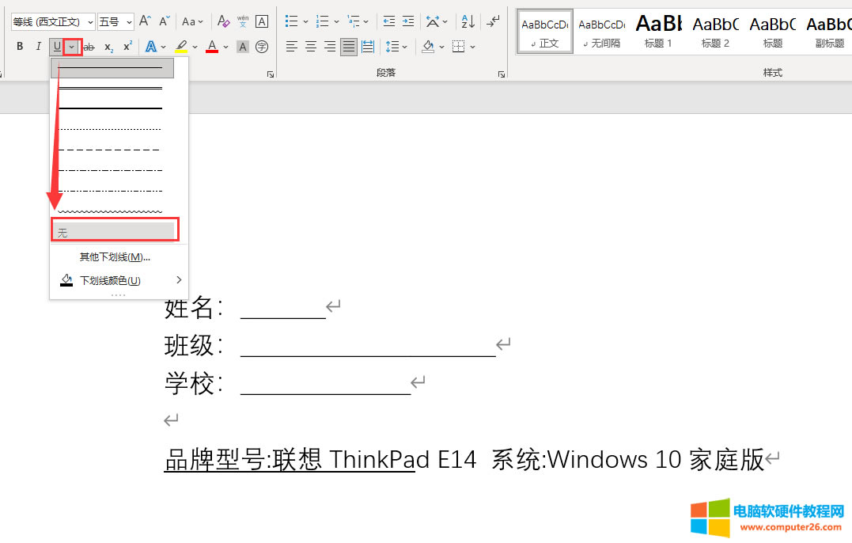This screenshot has width=852, height=543.
Task: Open the Phonetic Guide tool
Action: [x=243, y=21]
